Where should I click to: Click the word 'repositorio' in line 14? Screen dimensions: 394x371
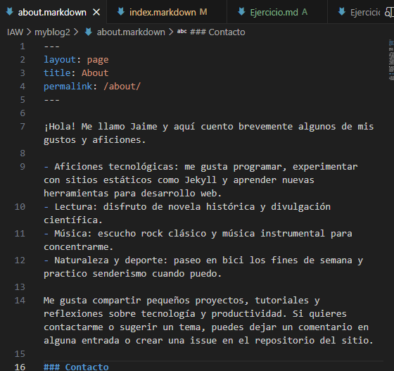(284, 340)
